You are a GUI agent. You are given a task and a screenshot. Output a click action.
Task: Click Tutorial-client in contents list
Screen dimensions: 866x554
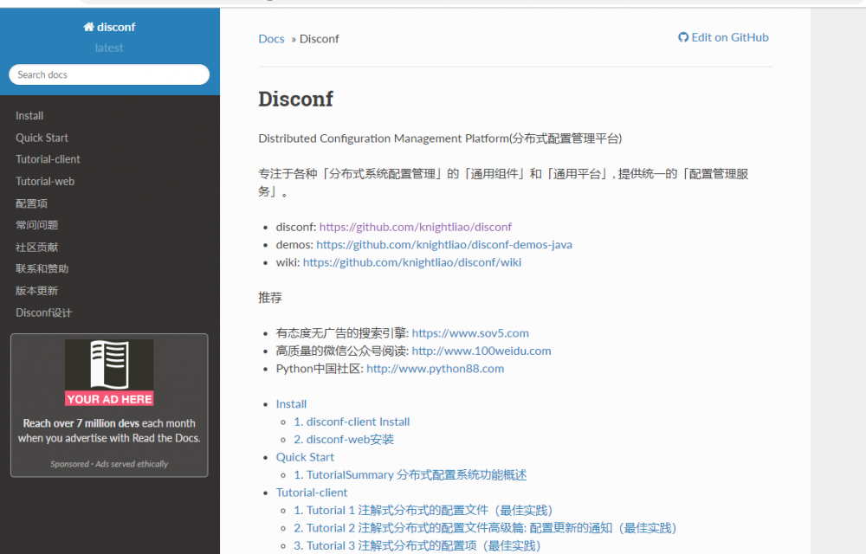pyautogui.click(x=312, y=493)
